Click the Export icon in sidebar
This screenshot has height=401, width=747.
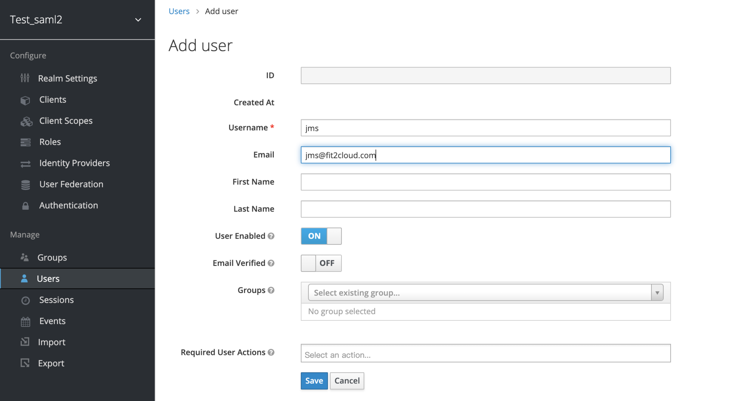pos(25,363)
